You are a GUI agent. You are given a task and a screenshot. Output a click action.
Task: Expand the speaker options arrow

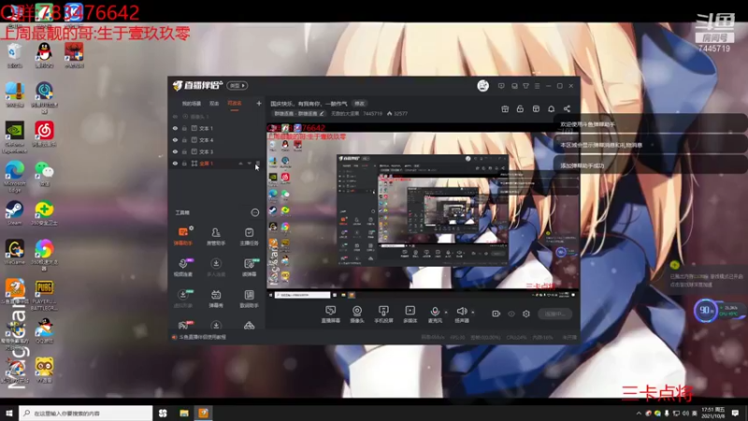coord(473,312)
